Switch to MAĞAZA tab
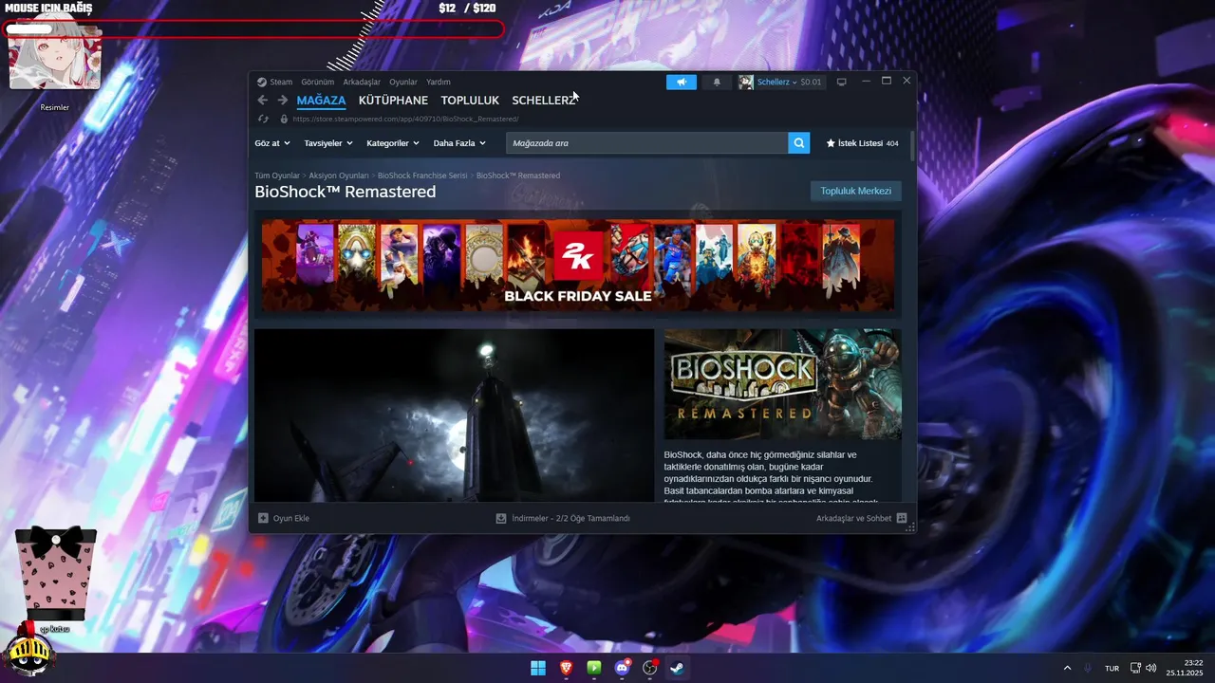This screenshot has height=683, width=1215. click(321, 101)
